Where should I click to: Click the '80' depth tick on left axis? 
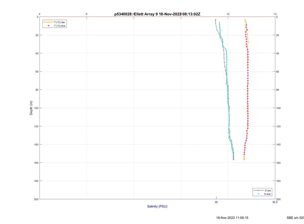pos(36,90)
